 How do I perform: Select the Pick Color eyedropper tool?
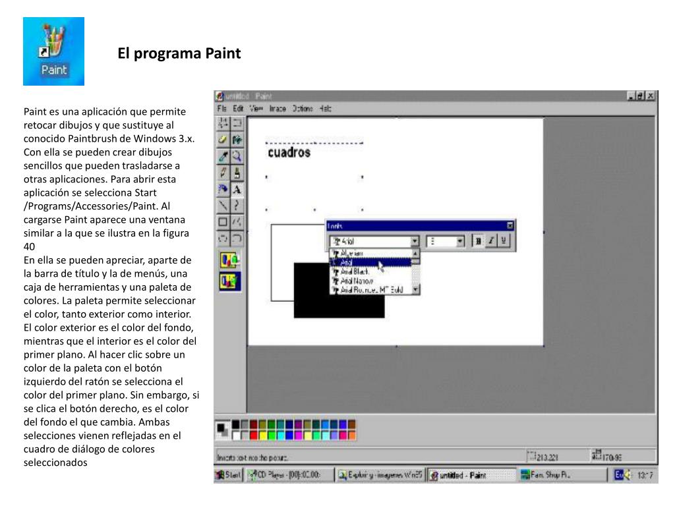[223, 156]
